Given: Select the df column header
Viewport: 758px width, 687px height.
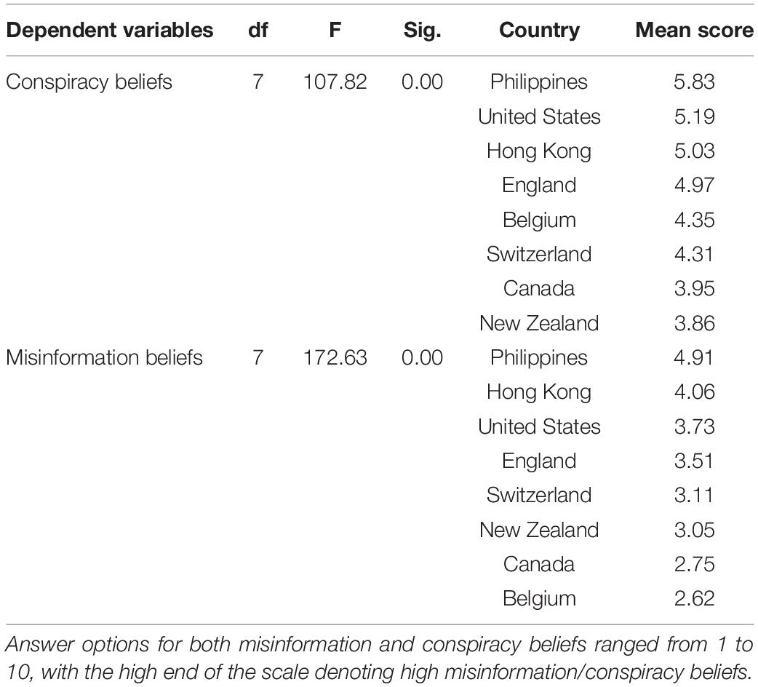Looking at the screenshot, I should click(x=258, y=30).
